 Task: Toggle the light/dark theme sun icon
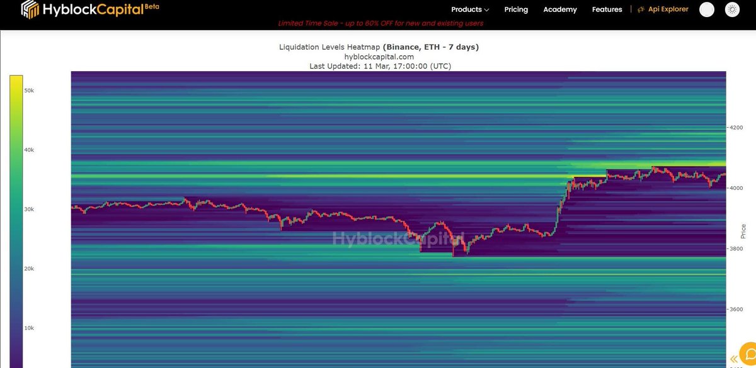tap(732, 9)
